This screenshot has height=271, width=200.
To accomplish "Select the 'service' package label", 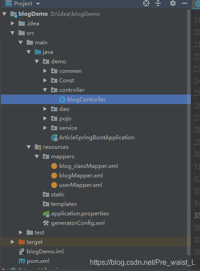I will point(68,128).
